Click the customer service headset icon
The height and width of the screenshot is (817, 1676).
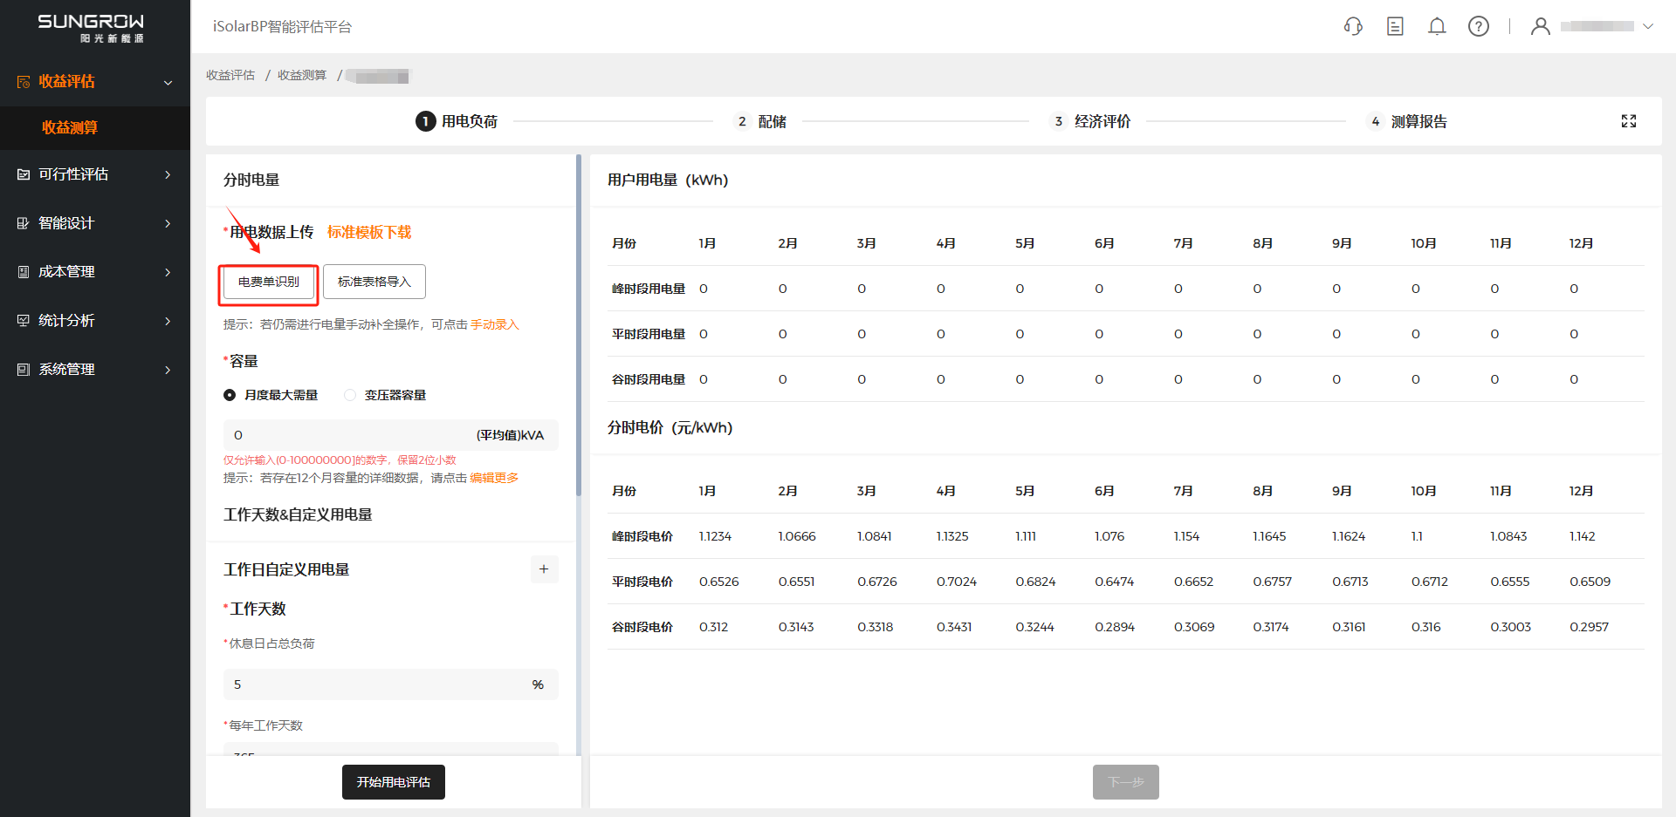pos(1353,26)
